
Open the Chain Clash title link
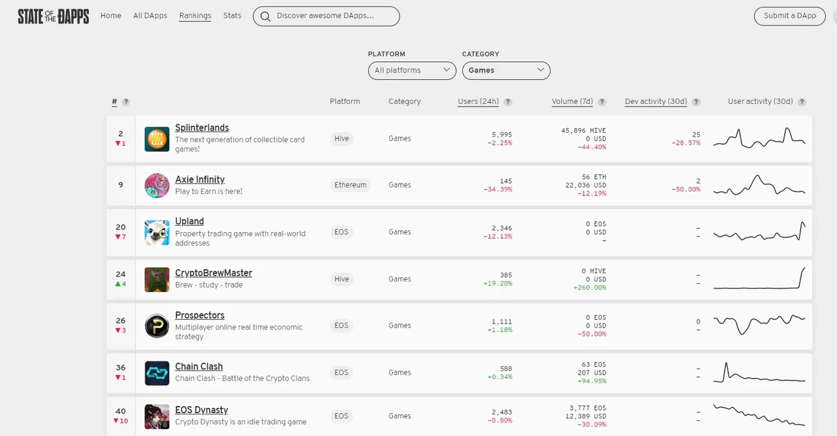tap(199, 367)
